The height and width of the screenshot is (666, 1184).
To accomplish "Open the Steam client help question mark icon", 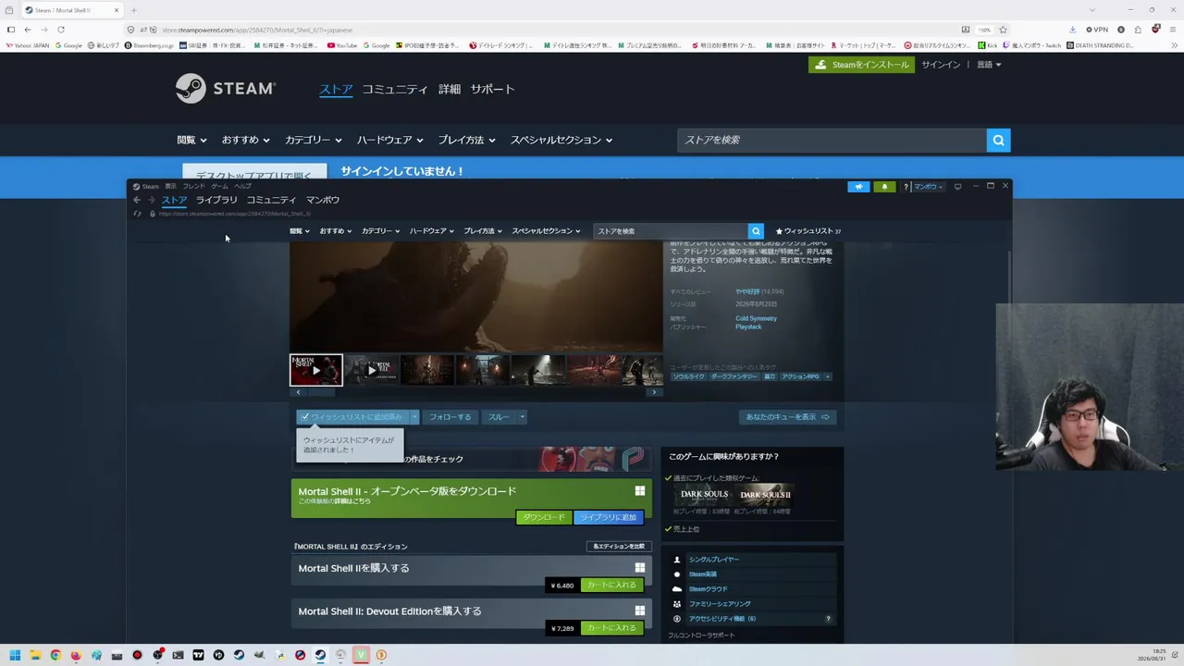I will [906, 187].
